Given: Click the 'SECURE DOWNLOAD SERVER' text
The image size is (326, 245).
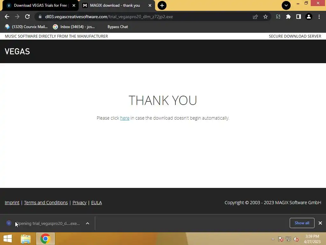Looking at the screenshot, I should (295, 36).
